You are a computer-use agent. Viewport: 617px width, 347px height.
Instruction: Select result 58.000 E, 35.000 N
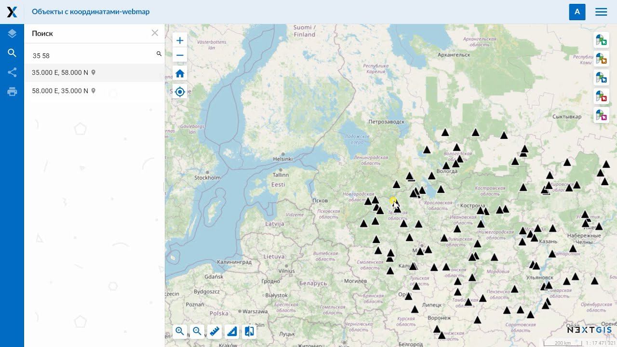click(94, 91)
